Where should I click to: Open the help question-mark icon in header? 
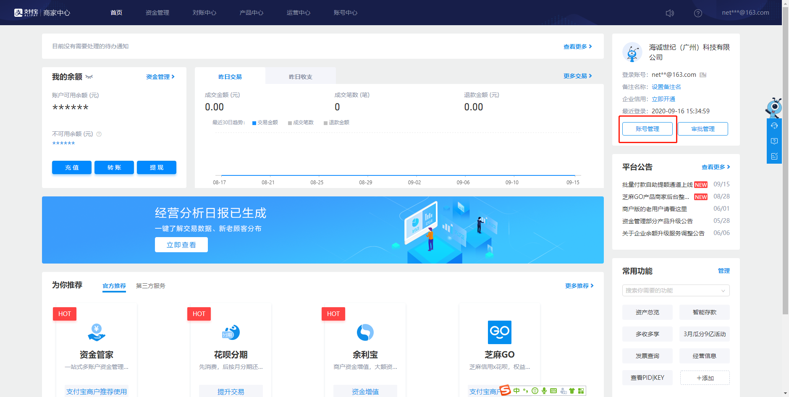point(698,13)
